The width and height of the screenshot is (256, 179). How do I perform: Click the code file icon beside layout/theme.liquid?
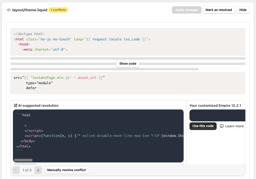tap(9, 10)
